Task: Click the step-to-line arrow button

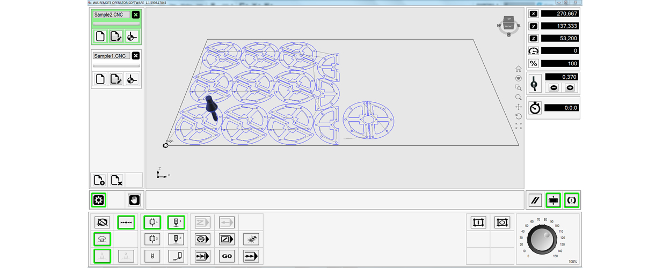Action: 202,256
